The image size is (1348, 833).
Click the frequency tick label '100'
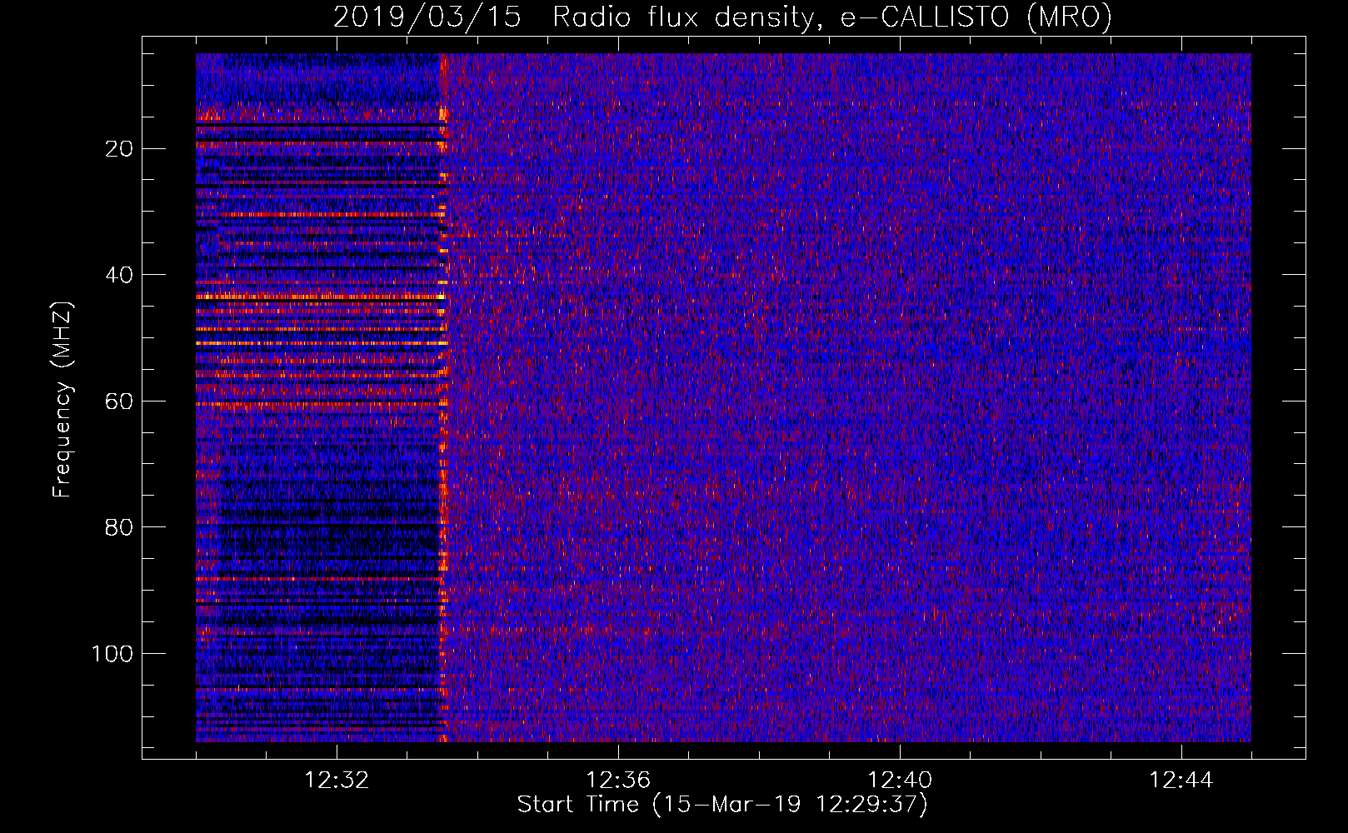click(112, 654)
